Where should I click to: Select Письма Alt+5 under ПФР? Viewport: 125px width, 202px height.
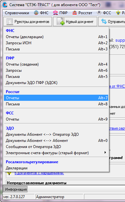56,77
